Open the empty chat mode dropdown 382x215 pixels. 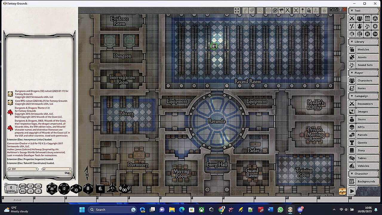pyautogui.click(x=57, y=169)
